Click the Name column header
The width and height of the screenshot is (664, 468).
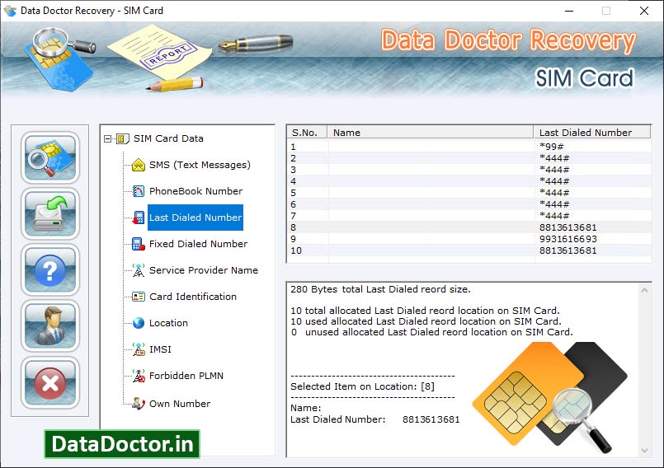[431, 133]
